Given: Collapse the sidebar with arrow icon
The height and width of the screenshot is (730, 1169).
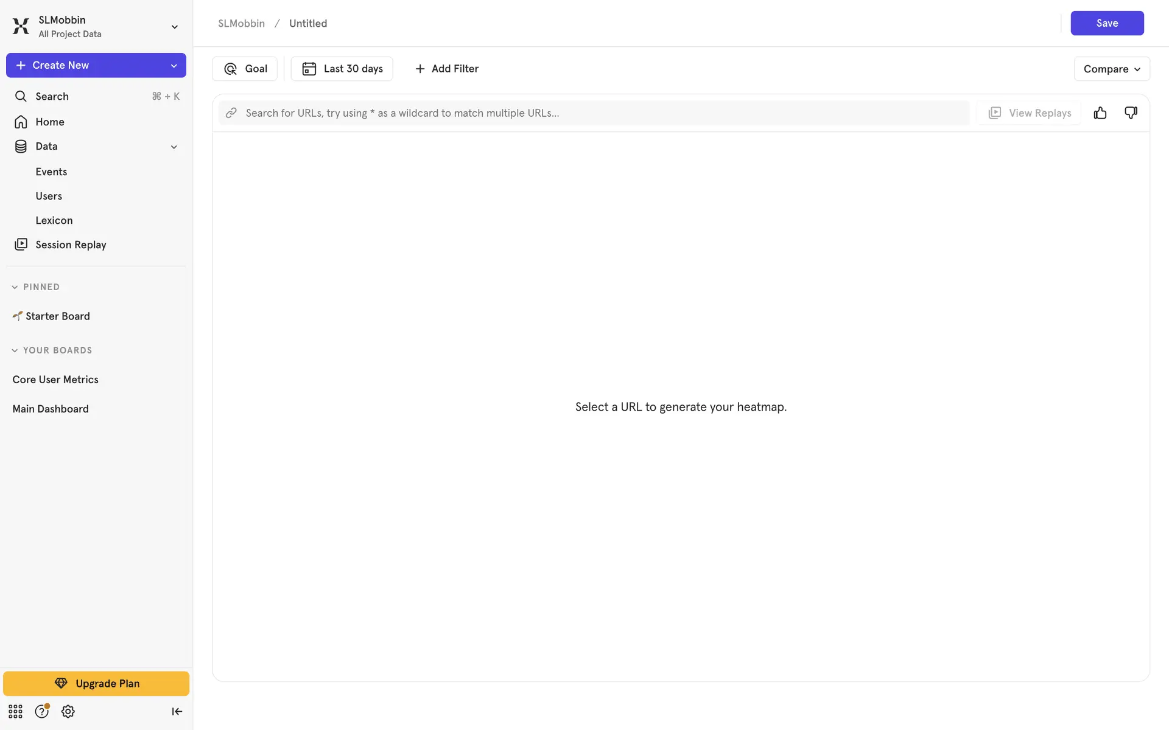Looking at the screenshot, I should click(177, 711).
